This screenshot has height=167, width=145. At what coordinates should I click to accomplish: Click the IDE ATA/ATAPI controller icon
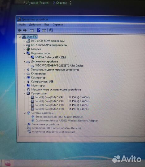pyautogui.click(x=28, y=45)
